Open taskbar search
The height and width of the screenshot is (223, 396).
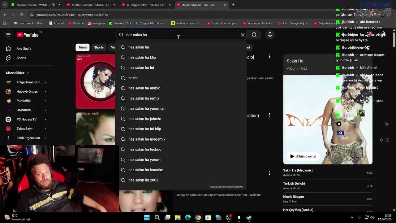[x=157, y=217]
